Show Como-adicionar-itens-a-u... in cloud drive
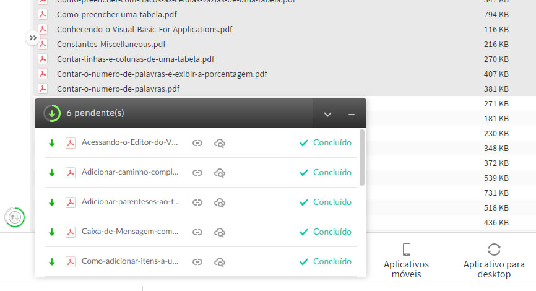Image resolution: width=536 pixels, height=291 pixels. pyautogui.click(x=220, y=263)
